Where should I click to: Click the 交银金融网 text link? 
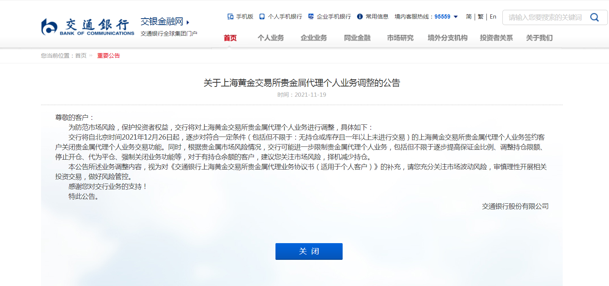click(x=162, y=22)
